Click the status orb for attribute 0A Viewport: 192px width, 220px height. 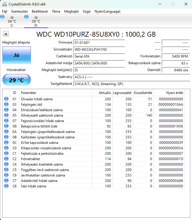pyautogui.click(x=6, y=131)
